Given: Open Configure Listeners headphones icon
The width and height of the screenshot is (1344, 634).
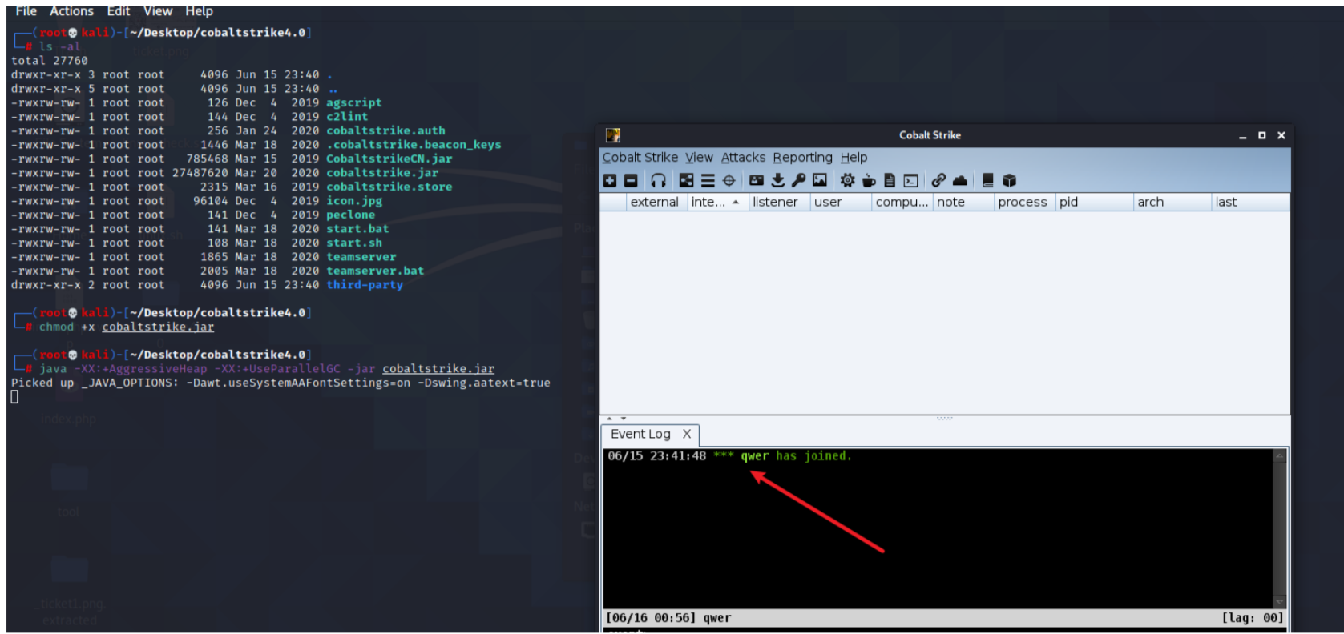Looking at the screenshot, I should 658,181.
